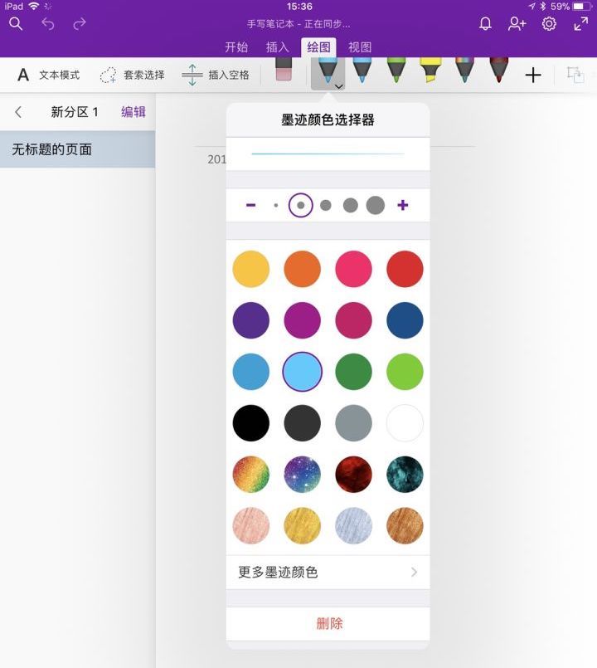
Task: Tap the 编辑 edit link
Action: coord(133,112)
